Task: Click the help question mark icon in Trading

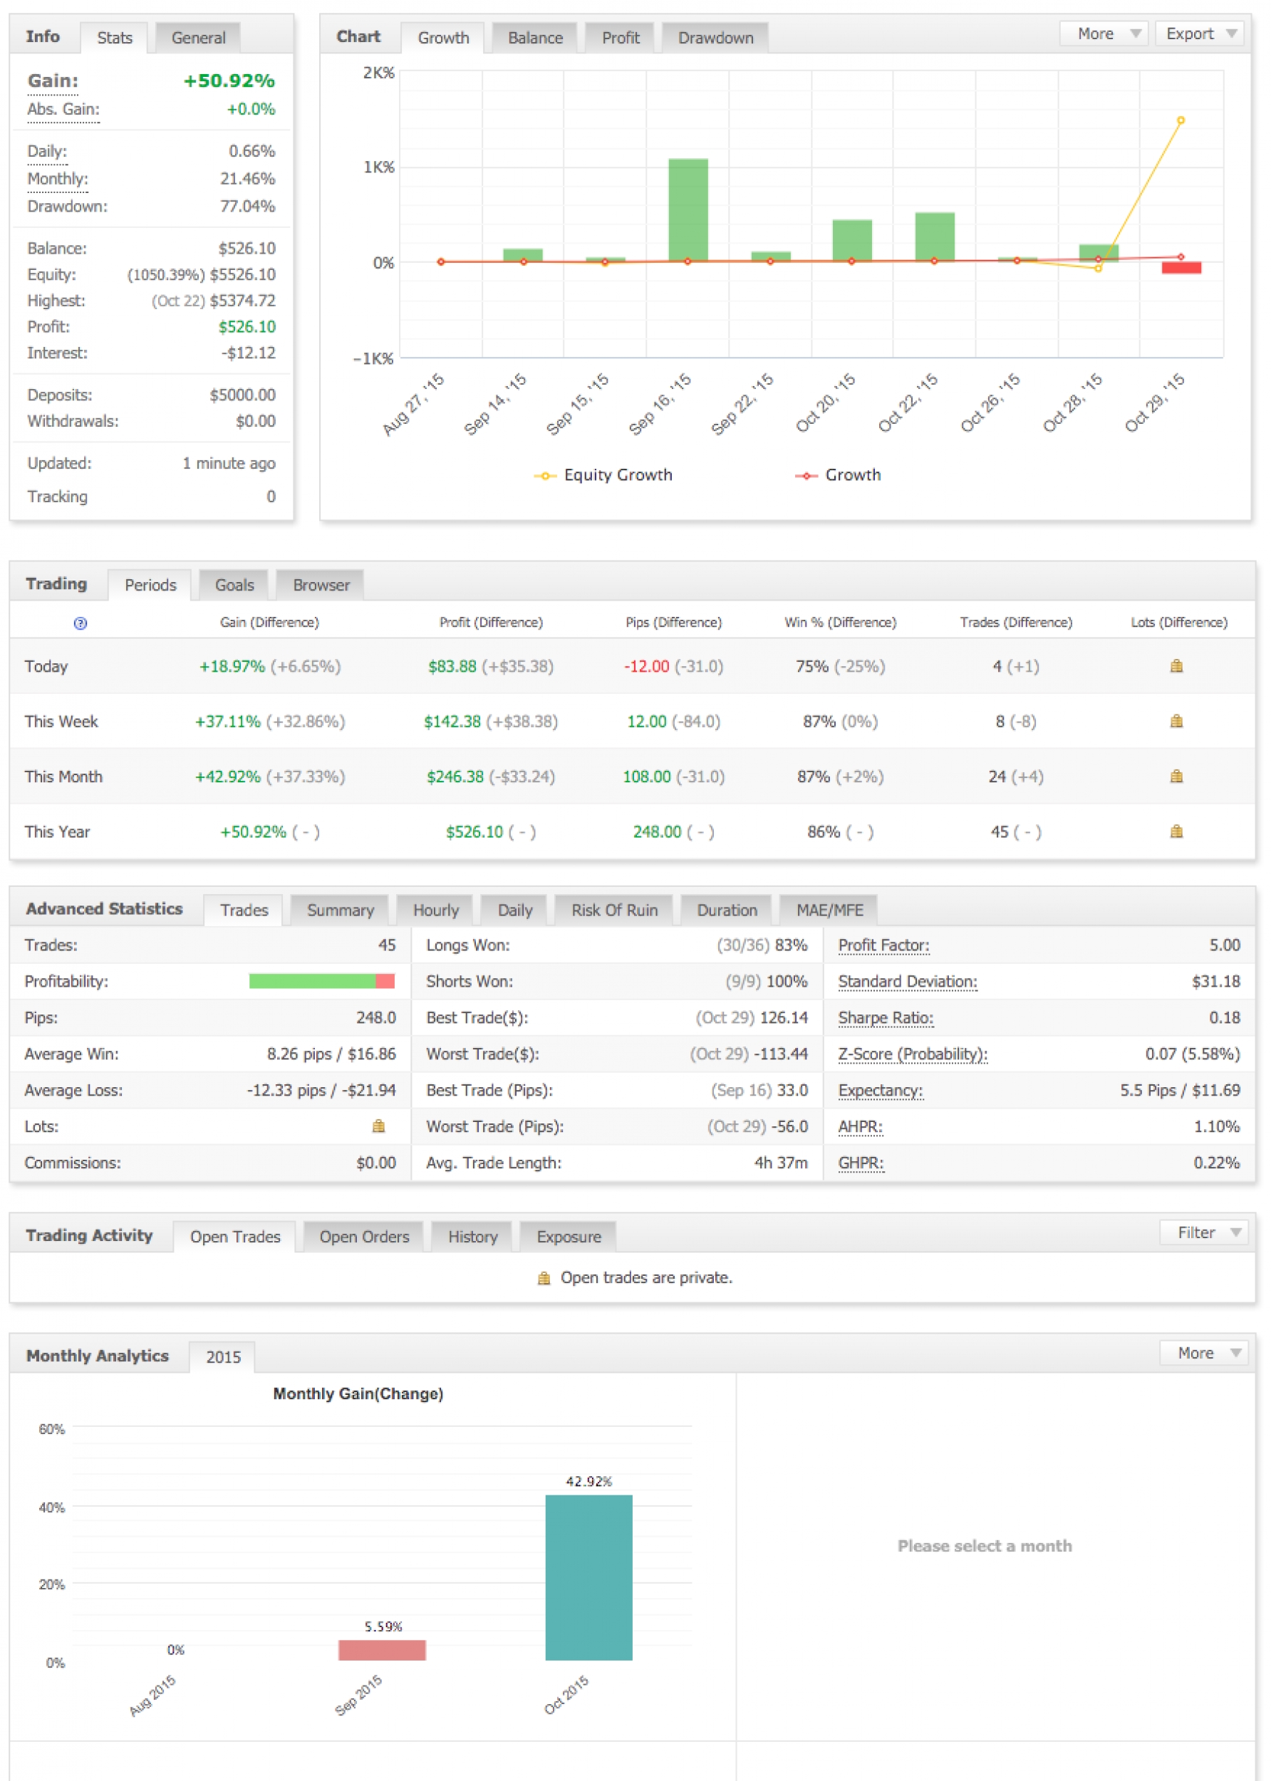Action: click(x=80, y=623)
